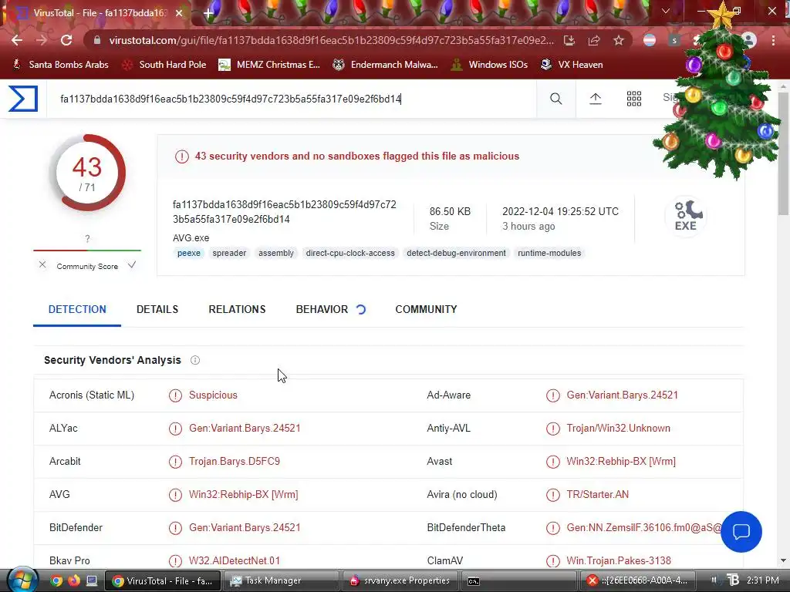
Task: Open the VirusTotal apps grid icon
Action: click(634, 99)
